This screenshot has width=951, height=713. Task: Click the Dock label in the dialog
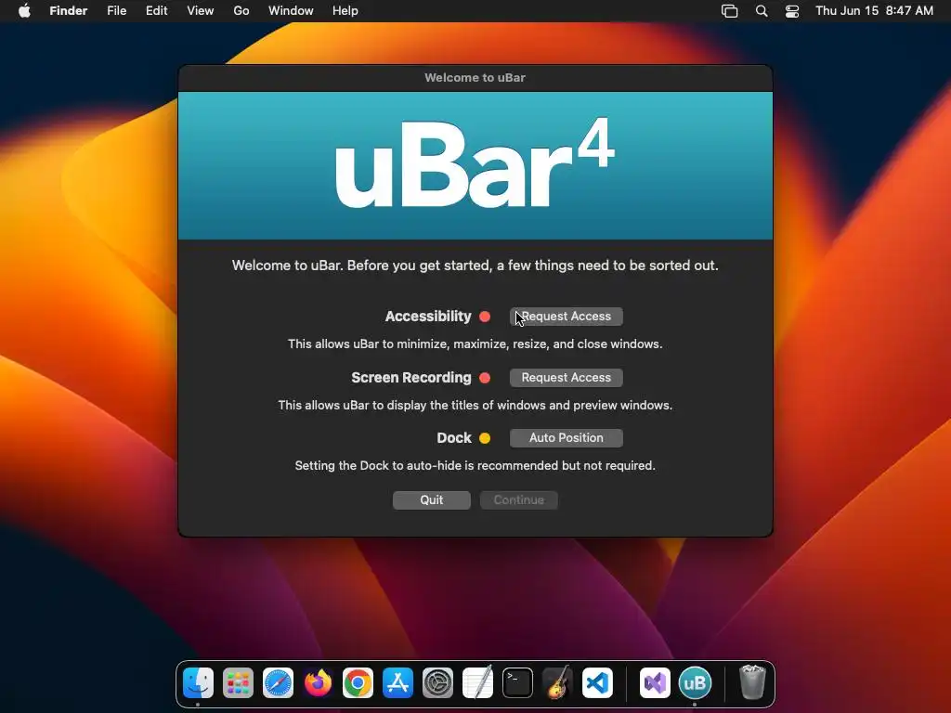tap(453, 438)
